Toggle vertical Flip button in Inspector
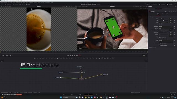The height and width of the screenshot is (99, 177). pyautogui.click(x=162, y=24)
